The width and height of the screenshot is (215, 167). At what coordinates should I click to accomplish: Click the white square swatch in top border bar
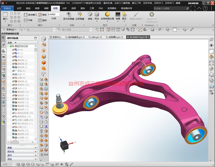[x=175, y=29]
